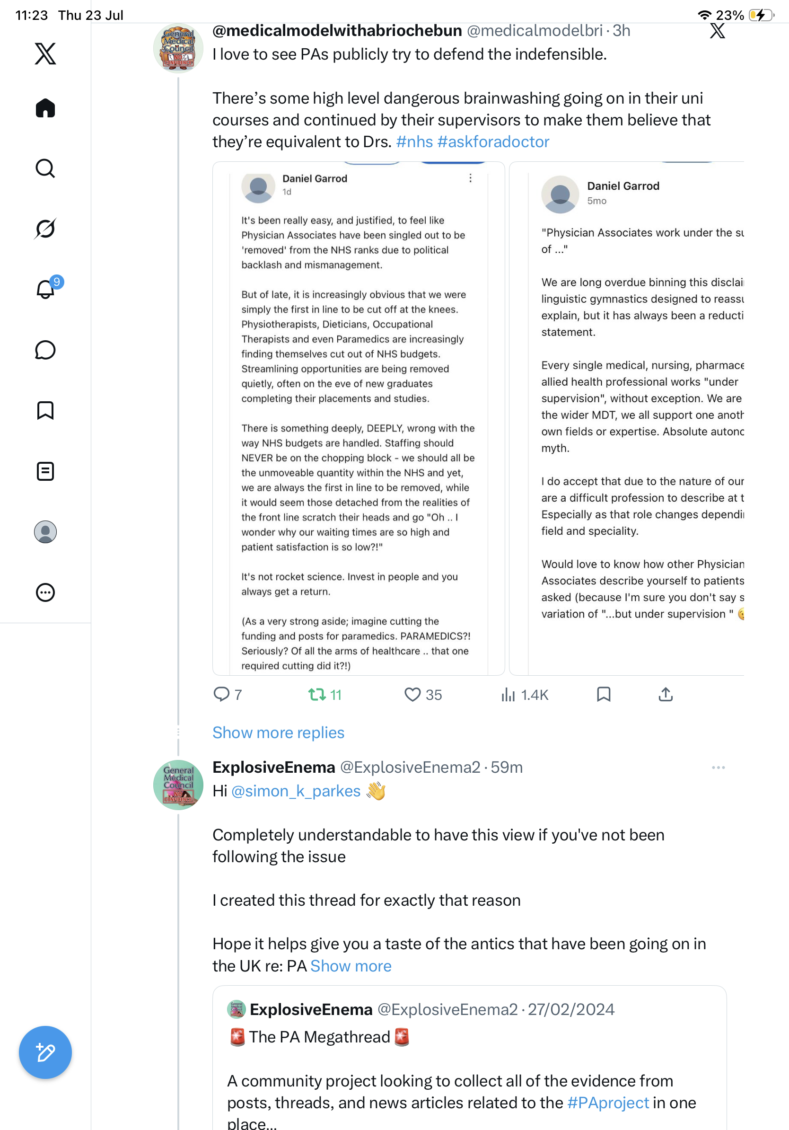Open the Search magnifier in sidebar
Image resolution: width=789 pixels, height=1130 pixels.
45,168
